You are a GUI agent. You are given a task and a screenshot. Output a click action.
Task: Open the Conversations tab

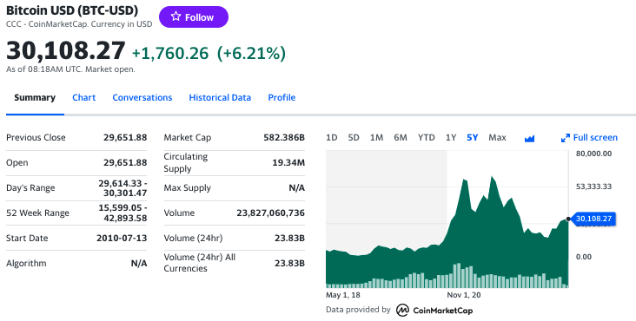(x=142, y=97)
